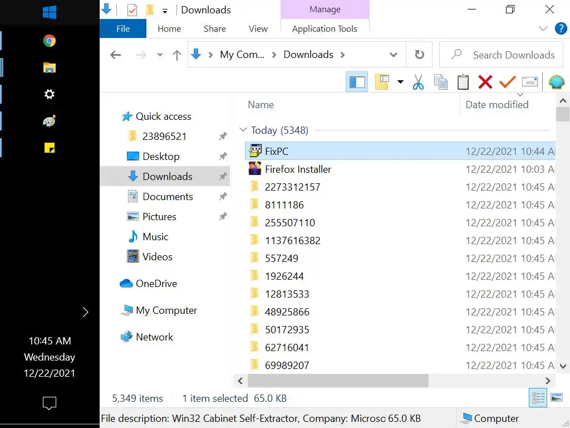Open OneDrive in navigation pane

click(x=148, y=284)
